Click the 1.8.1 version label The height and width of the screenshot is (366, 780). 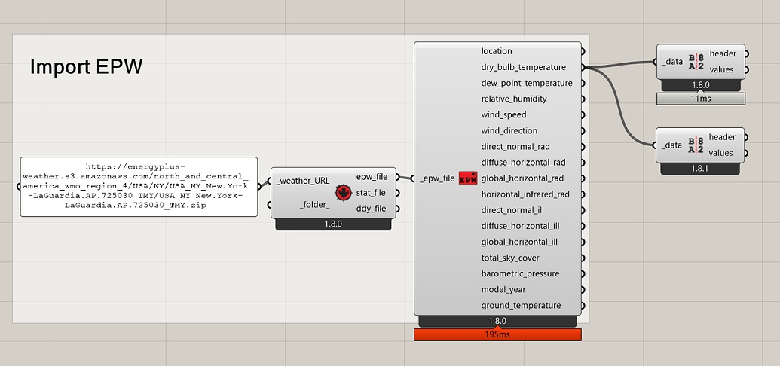[700, 169]
